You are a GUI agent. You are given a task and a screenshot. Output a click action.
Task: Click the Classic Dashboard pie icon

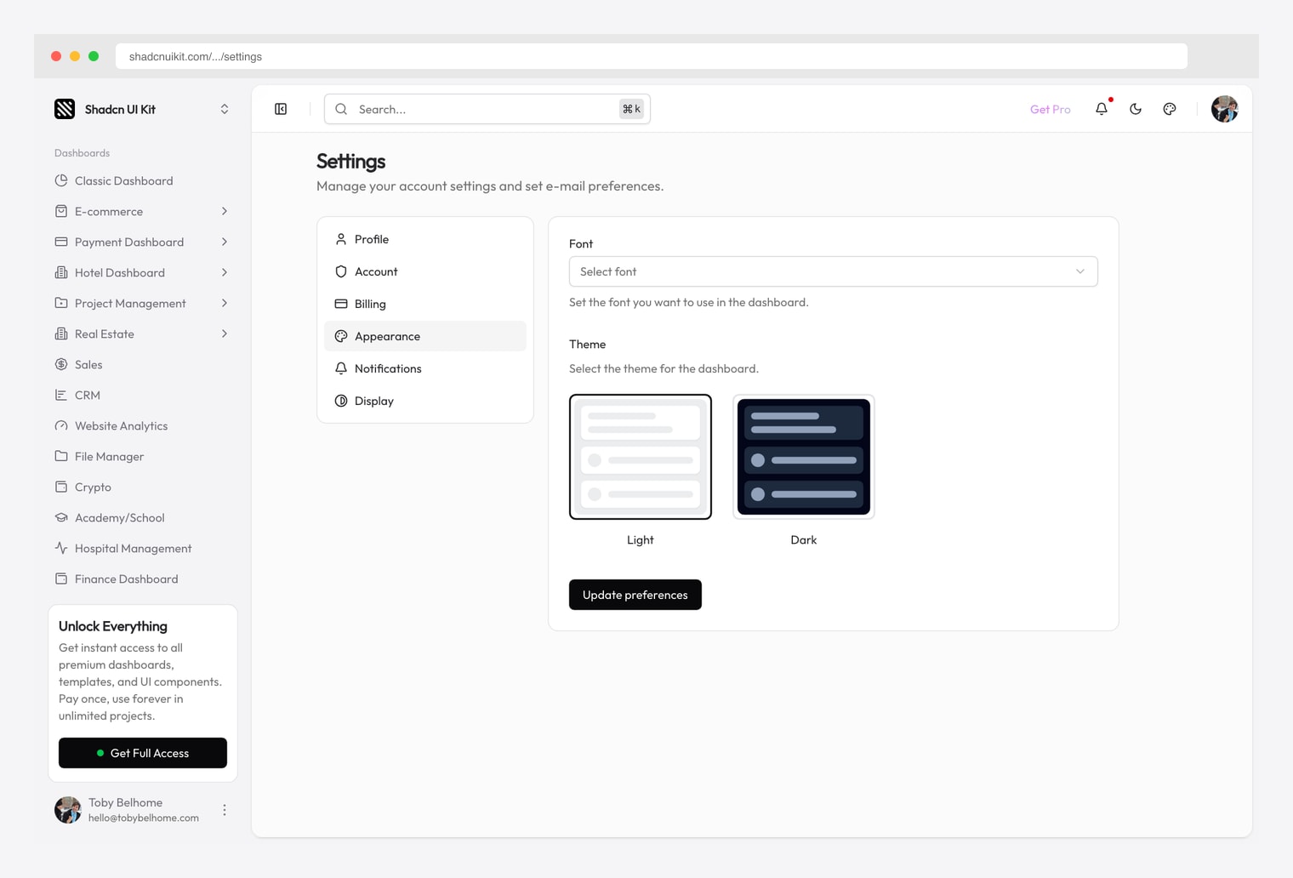point(61,180)
